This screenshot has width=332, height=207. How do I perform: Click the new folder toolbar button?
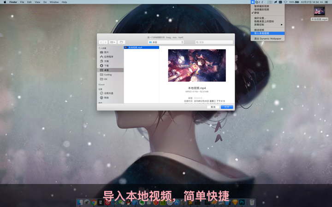pos(121,42)
